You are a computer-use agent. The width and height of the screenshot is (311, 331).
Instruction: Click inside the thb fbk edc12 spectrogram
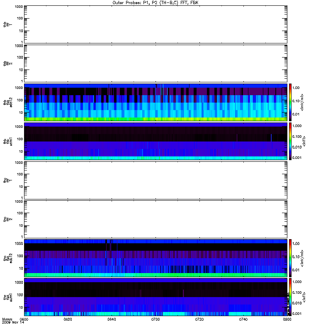click(x=155, y=102)
